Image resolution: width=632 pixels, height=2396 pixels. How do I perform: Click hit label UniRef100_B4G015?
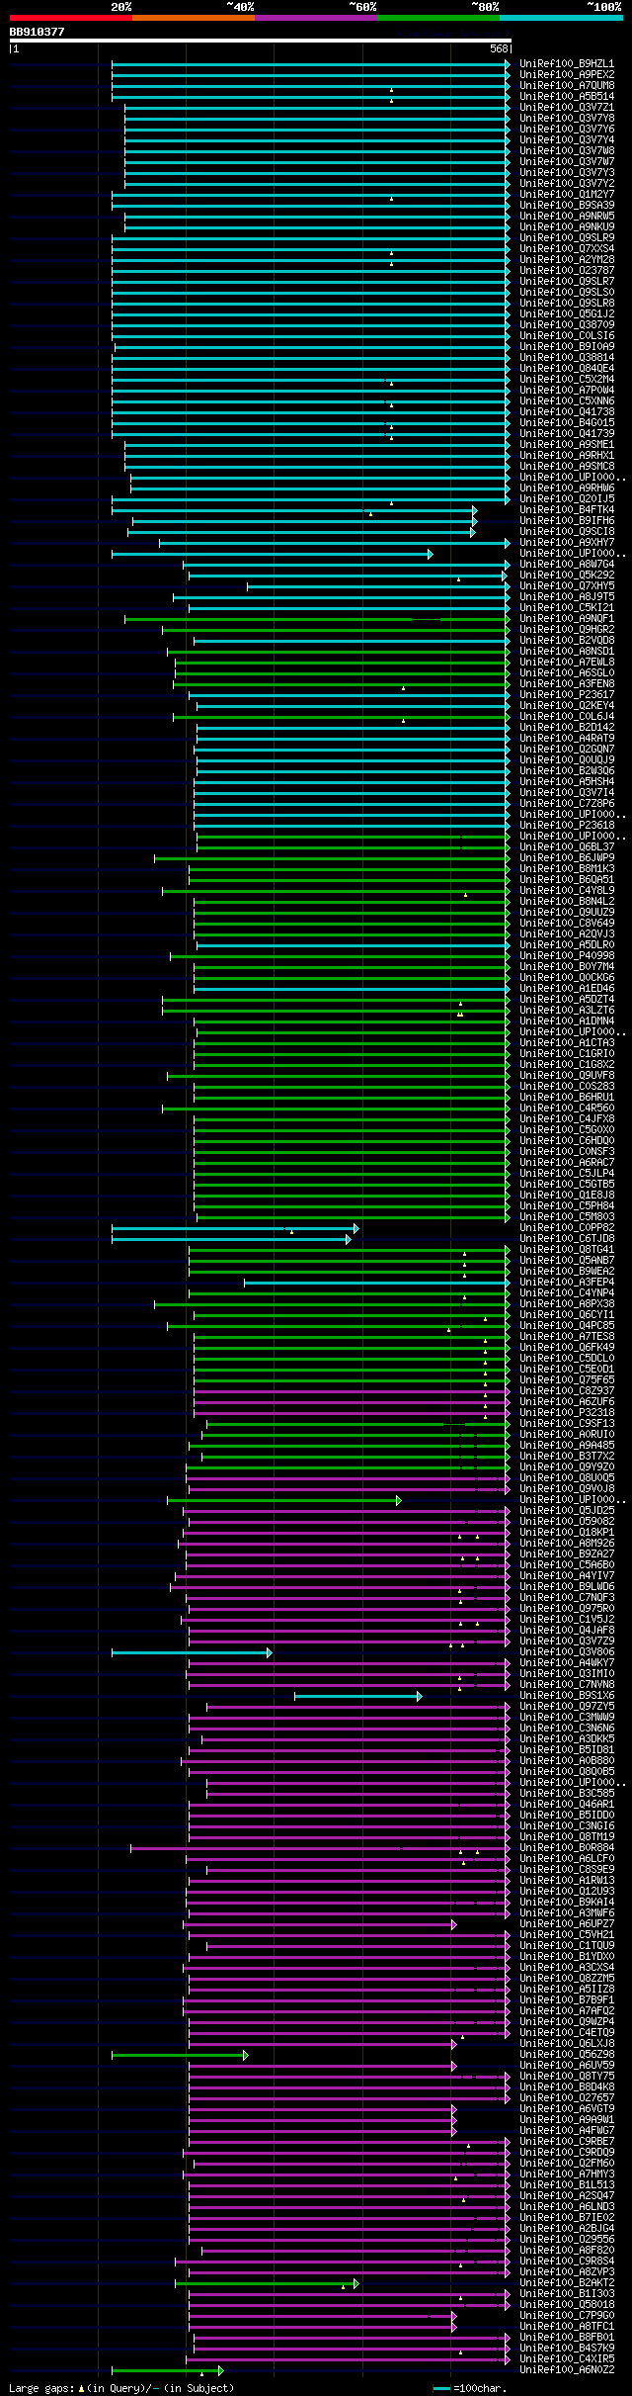(x=567, y=422)
